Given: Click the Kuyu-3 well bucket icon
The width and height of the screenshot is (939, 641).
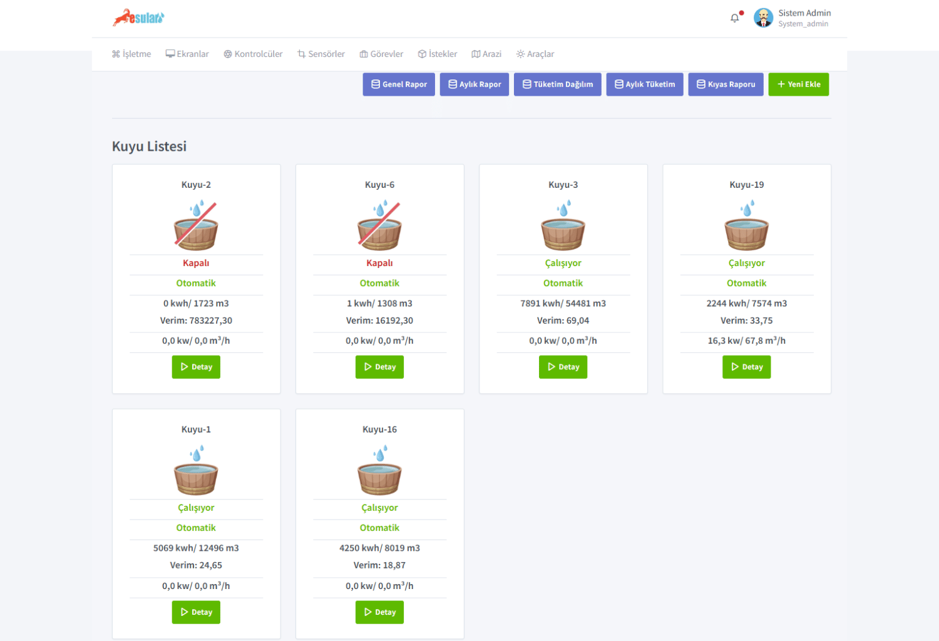Looking at the screenshot, I should pos(563,225).
